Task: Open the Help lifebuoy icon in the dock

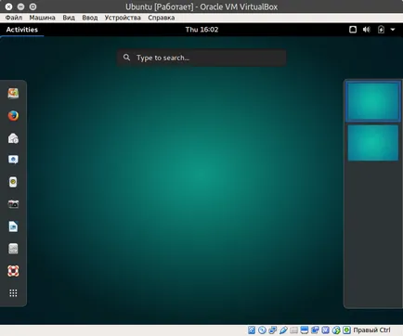Action: pos(13,271)
